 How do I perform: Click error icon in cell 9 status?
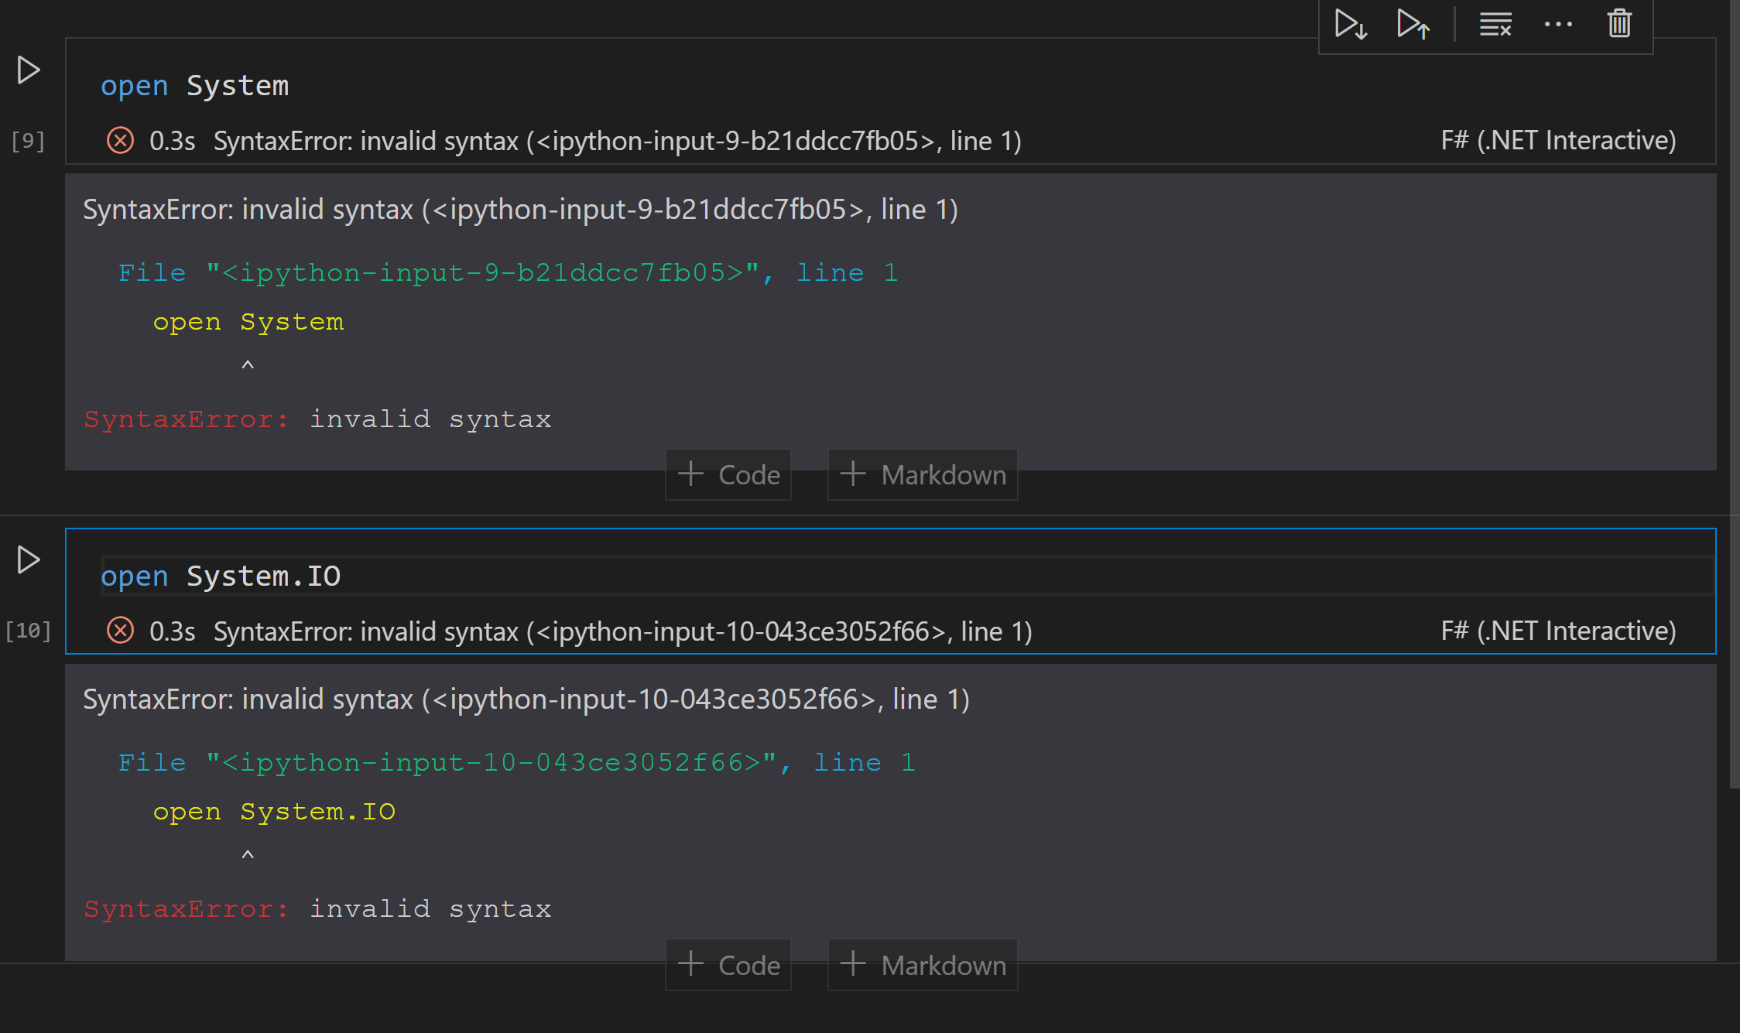click(x=120, y=141)
